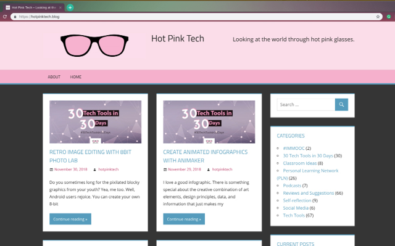Open the Social Media category
The height and width of the screenshot is (246, 395).
[296, 208]
